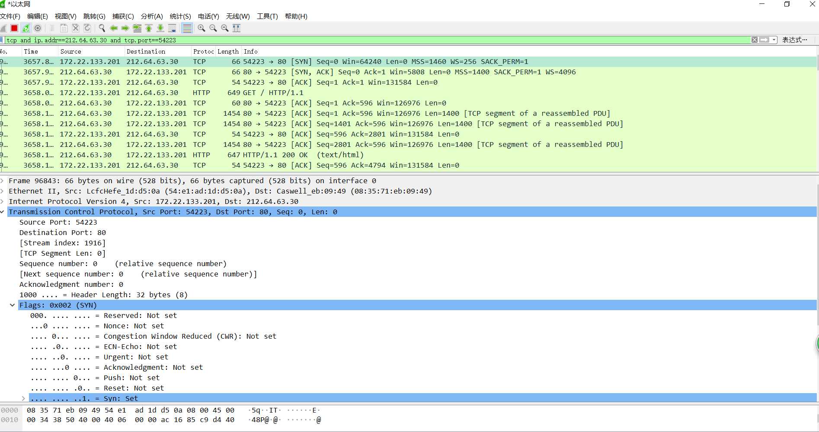Select the GET / HTTP/1.1 packet row
The width and height of the screenshot is (819, 432).
pos(408,92)
